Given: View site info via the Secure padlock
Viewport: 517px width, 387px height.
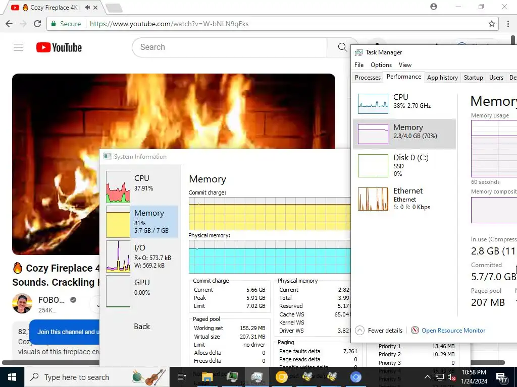Looking at the screenshot, I should [x=53, y=24].
